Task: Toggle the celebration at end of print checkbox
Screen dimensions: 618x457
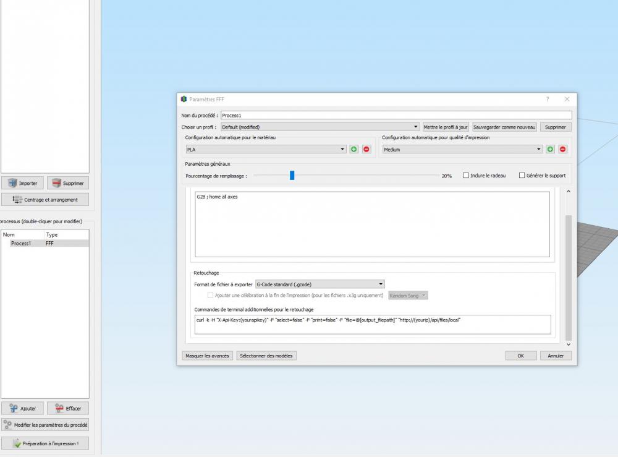Action: 211,296
